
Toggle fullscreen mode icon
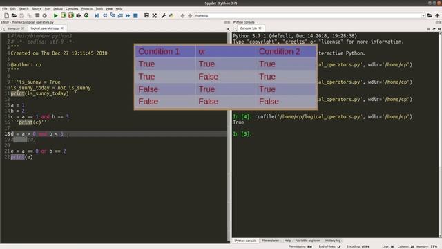point(155,15)
